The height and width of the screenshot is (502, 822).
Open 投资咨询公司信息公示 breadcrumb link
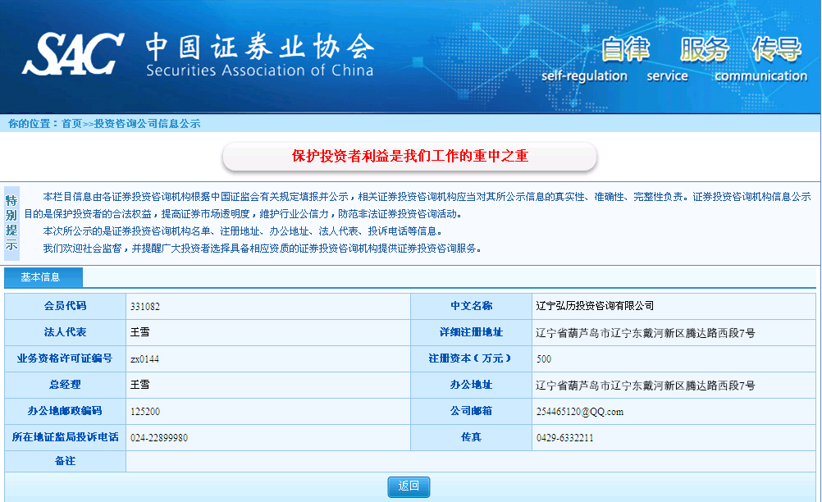tap(147, 124)
